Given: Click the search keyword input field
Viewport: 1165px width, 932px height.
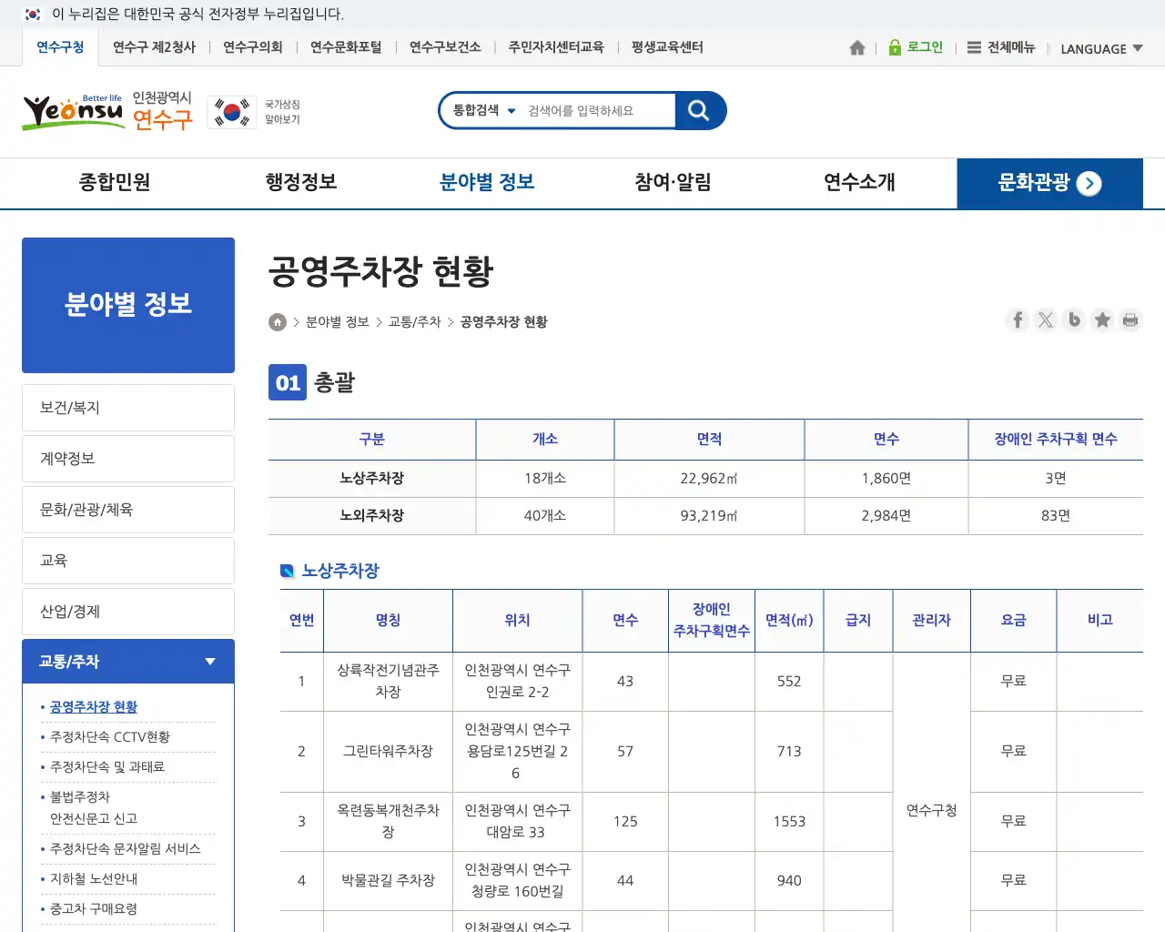Looking at the screenshot, I should (596, 111).
